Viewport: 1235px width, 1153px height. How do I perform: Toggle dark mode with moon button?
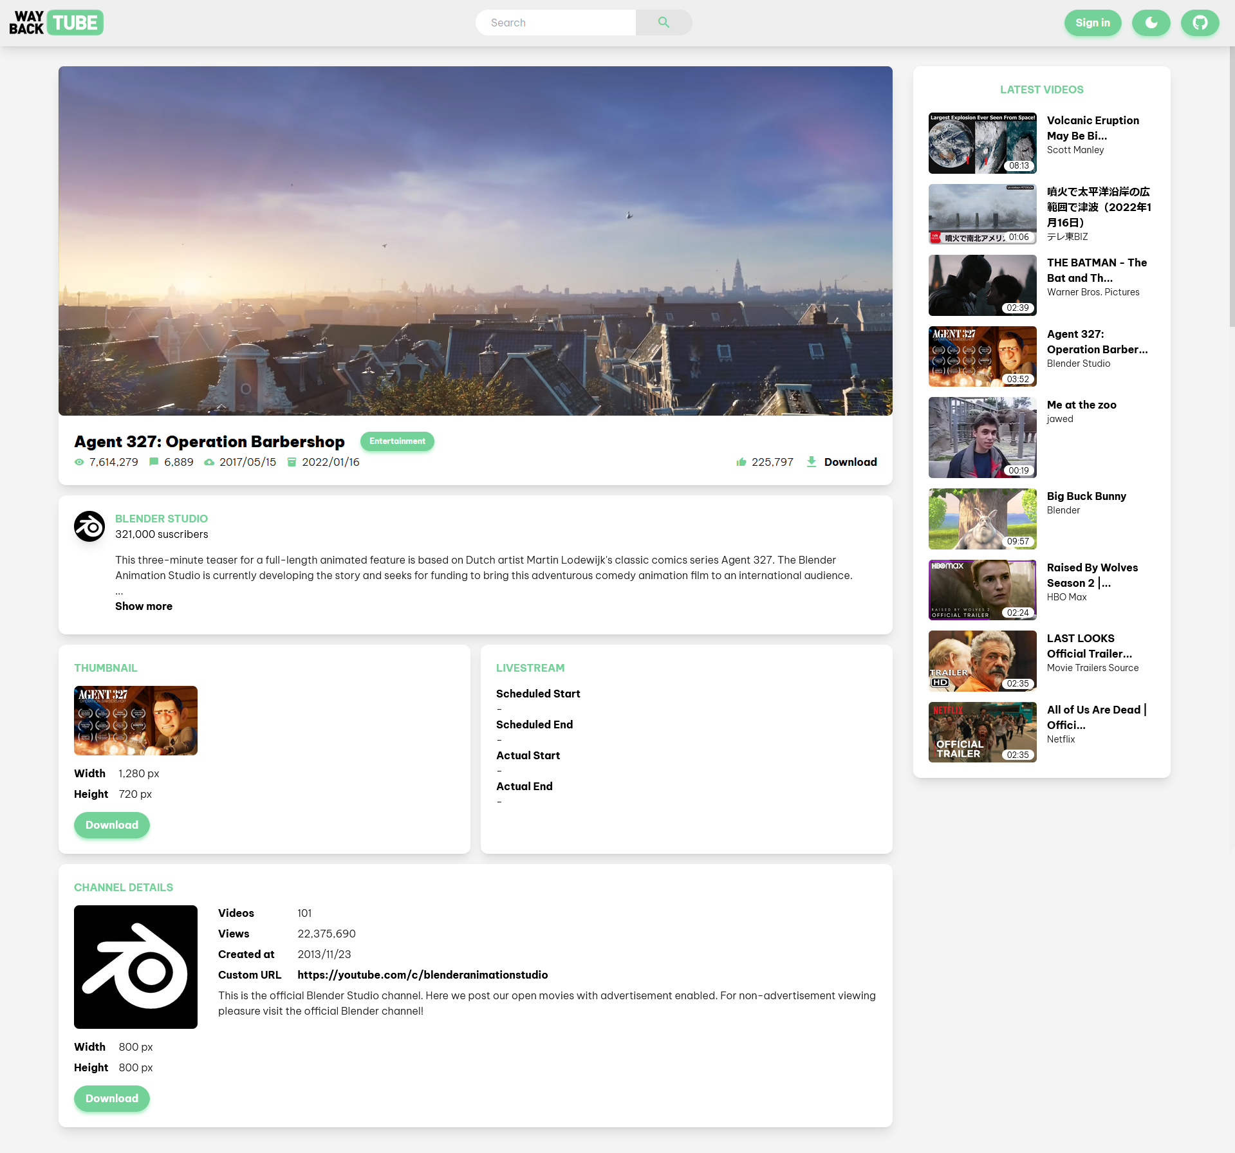1151,23
